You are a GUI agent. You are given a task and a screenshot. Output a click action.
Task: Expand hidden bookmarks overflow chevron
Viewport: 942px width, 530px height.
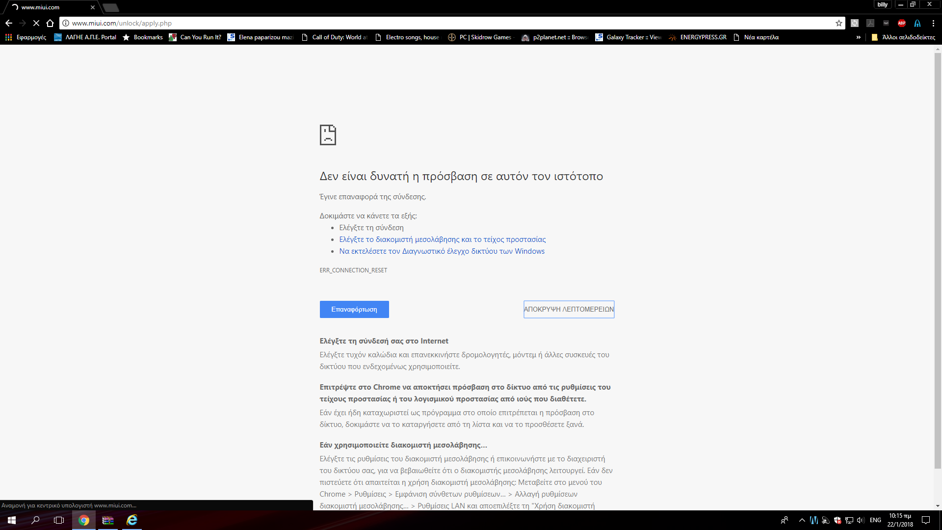coord(858,37)
